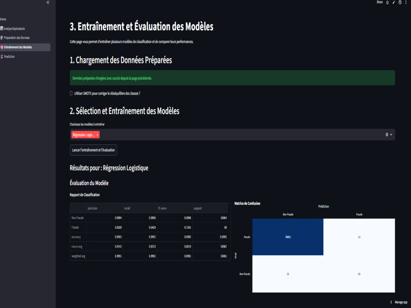The image size is (411, 308).
Task: Click the macro avg f1-score cell 0.8619
Action: [x=175, y=246]
